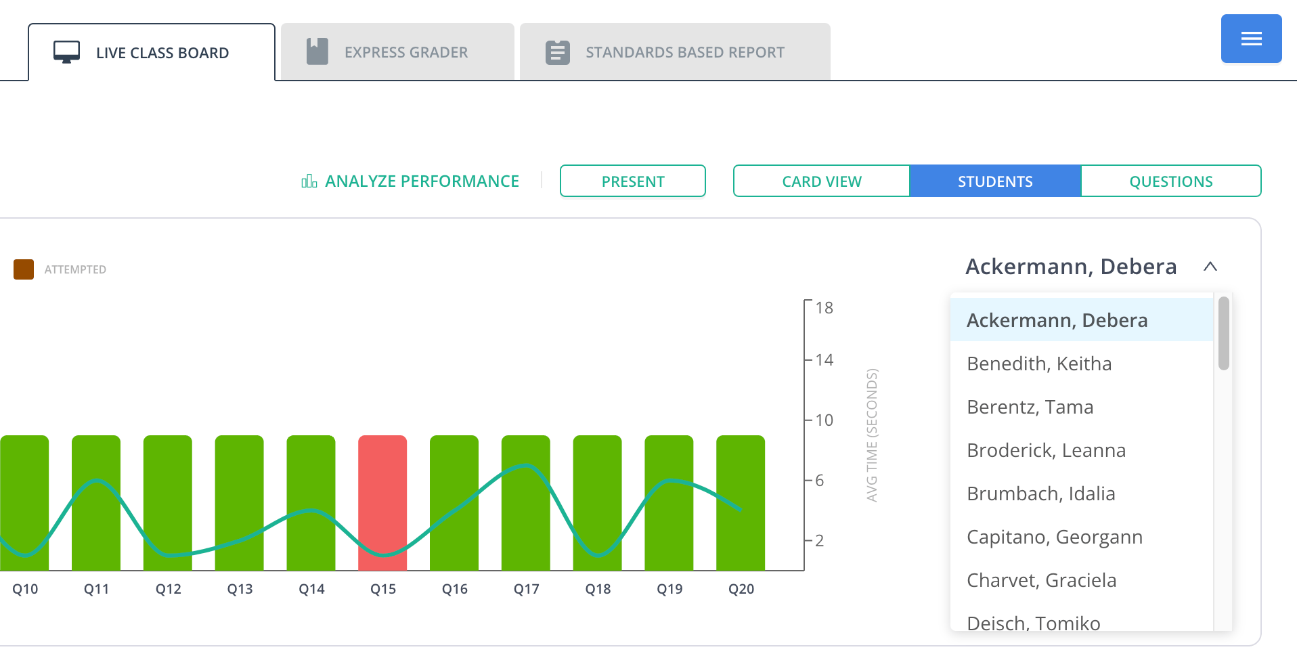This screenshot has width=1297, height=658.
Task: Click the Q20 axis label
Action: [741, 589]
